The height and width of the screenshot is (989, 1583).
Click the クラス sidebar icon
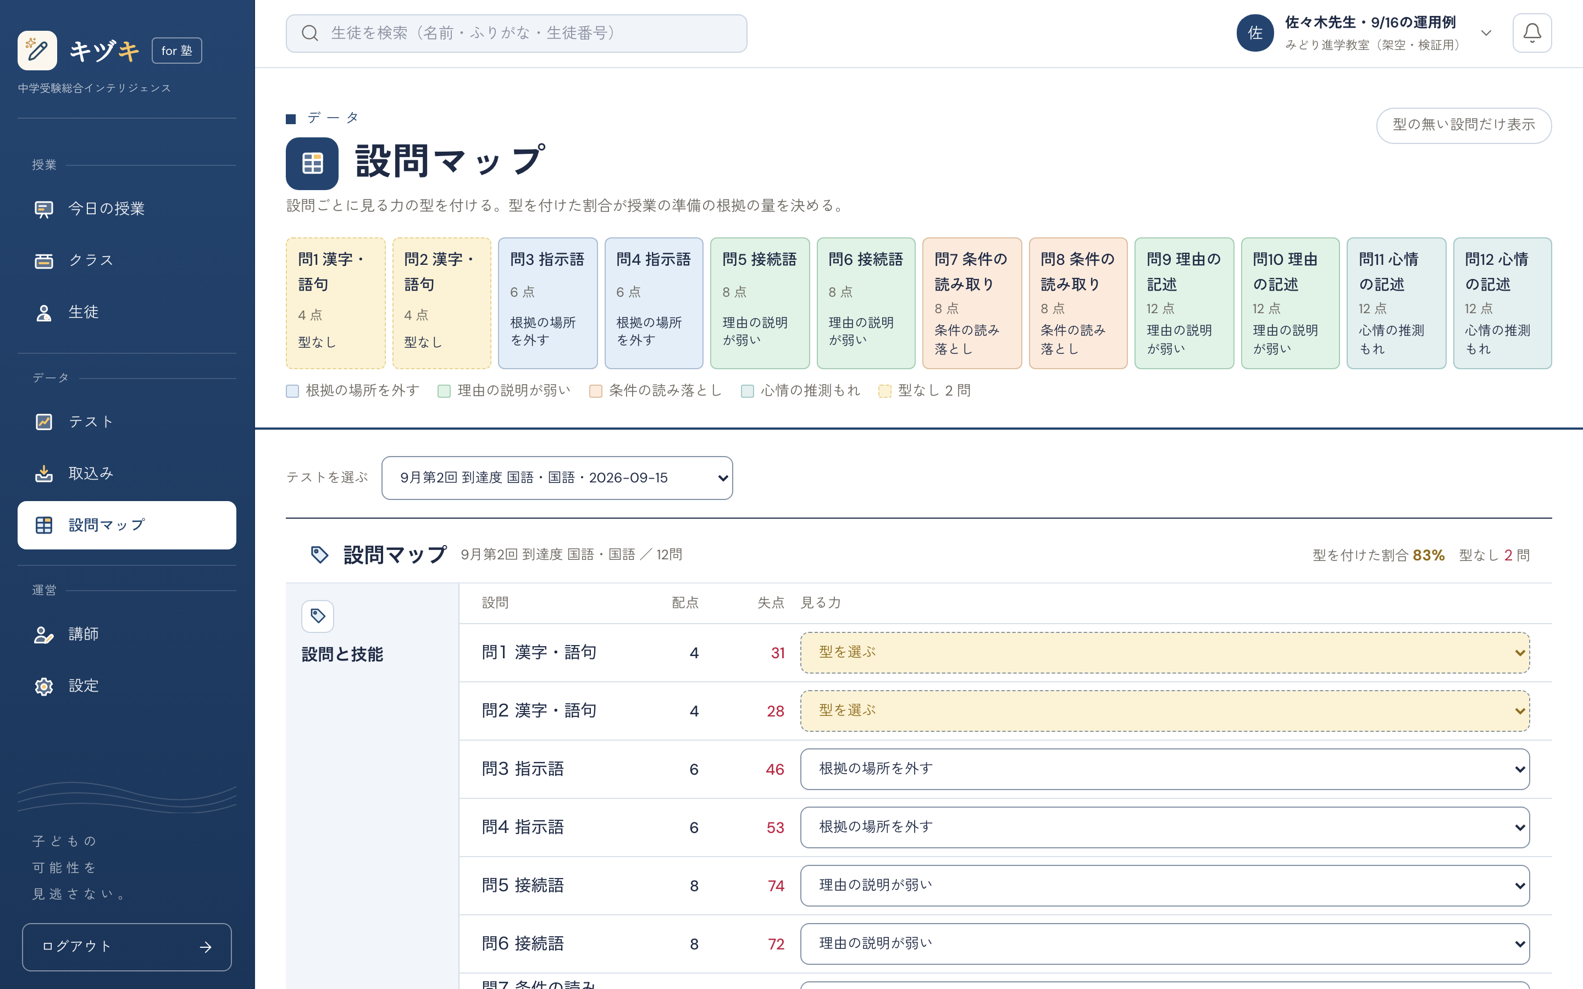click(44, 260)
